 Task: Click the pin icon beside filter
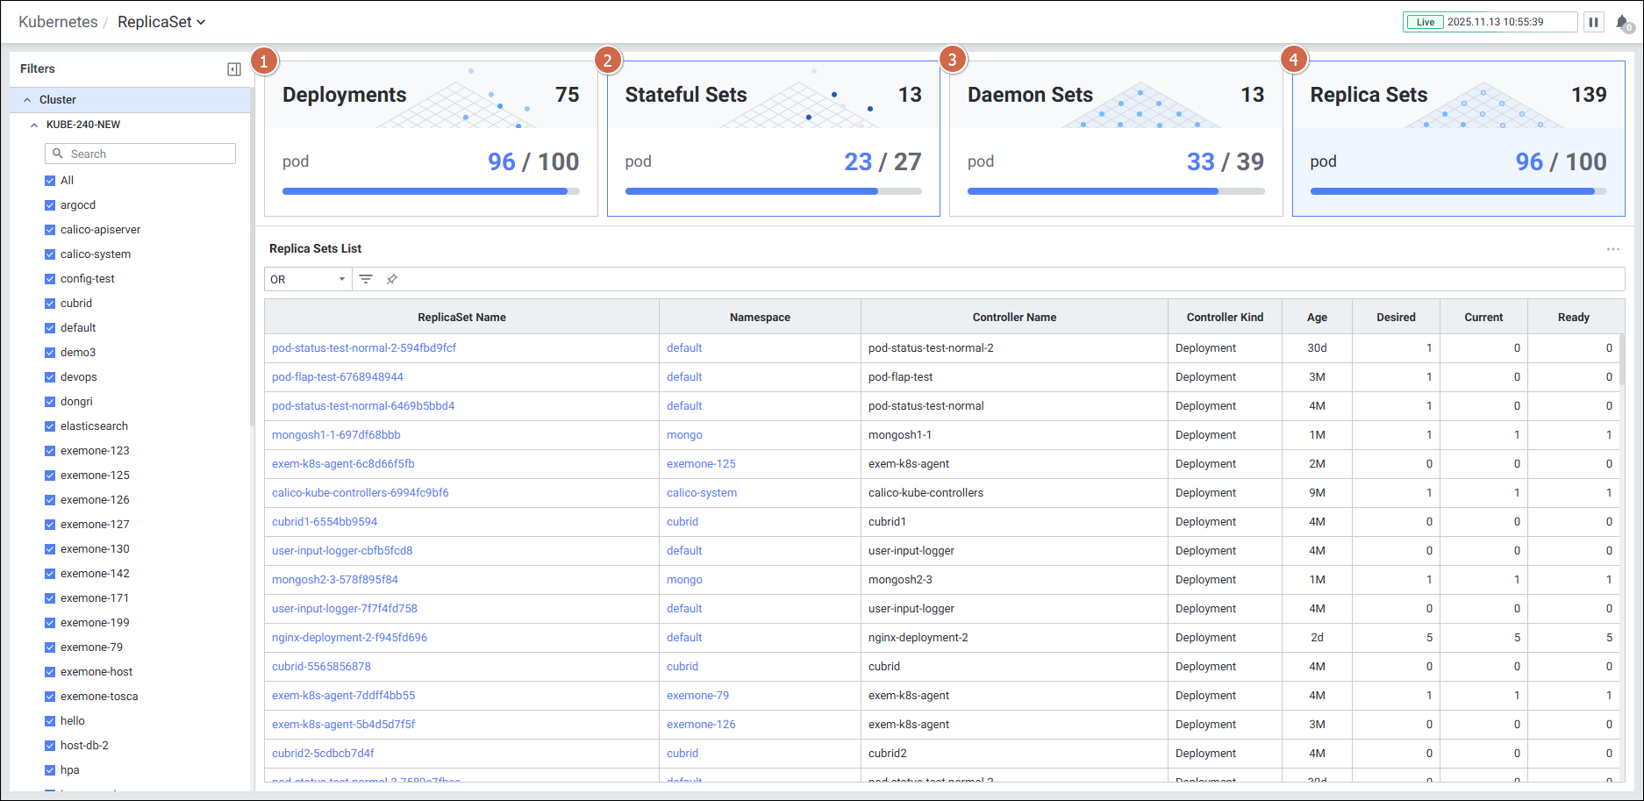click(392, 279)
